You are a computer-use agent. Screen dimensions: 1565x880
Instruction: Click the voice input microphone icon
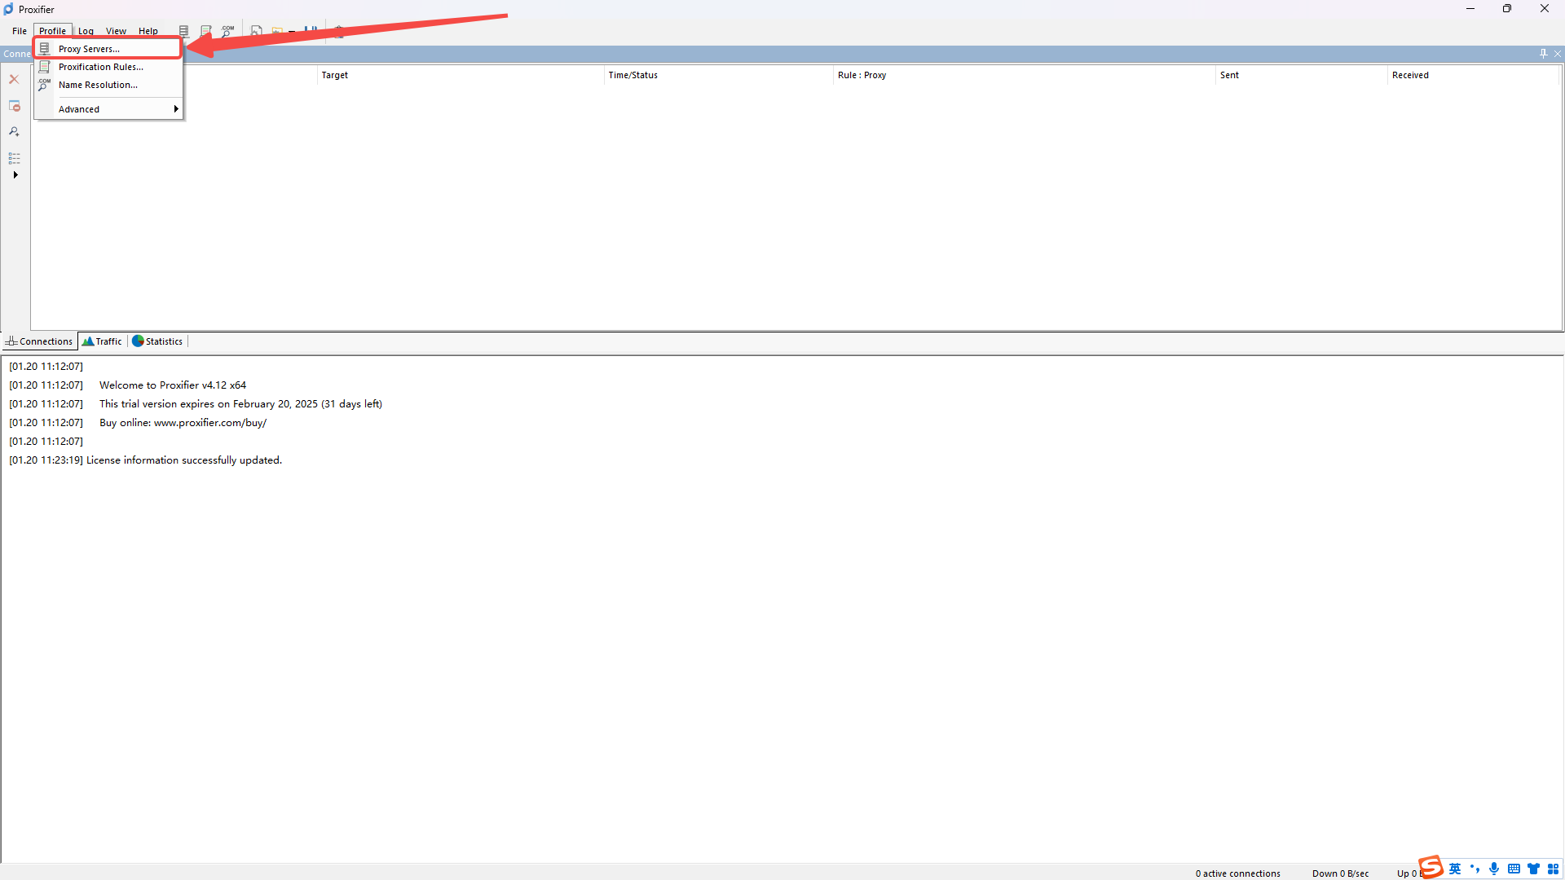coord(1494,869)
